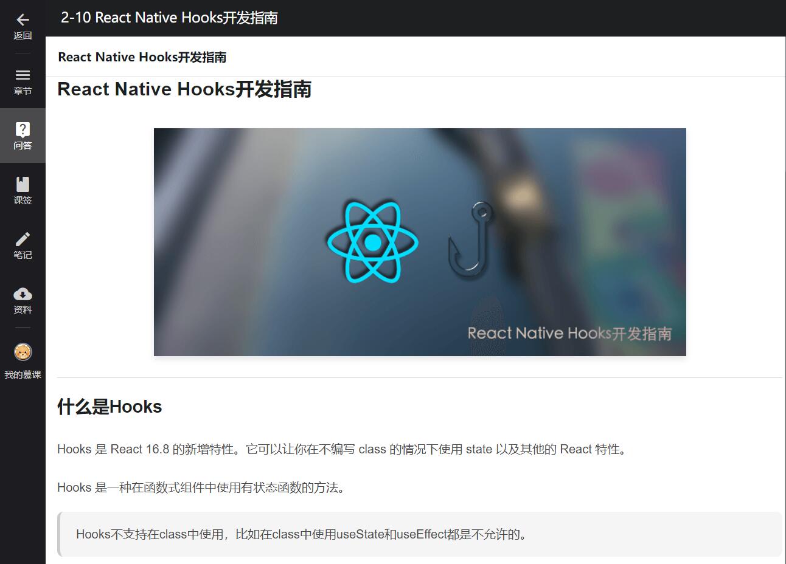Click the React atom logo in banner
This screenshot has height=564, width=786.
pyautogui.click(x=372, y=242)
